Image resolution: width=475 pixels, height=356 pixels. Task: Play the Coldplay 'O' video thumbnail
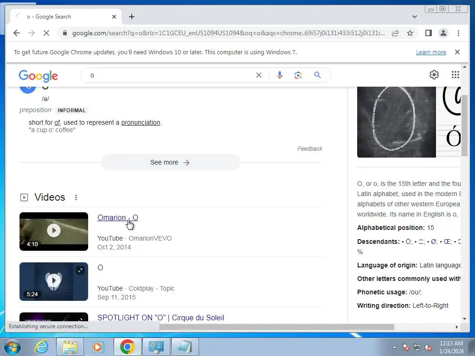coord(54,281)
